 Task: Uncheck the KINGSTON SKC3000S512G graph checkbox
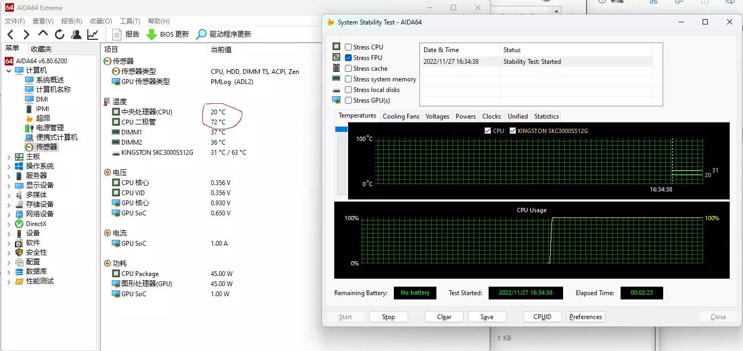pos(513,130)
